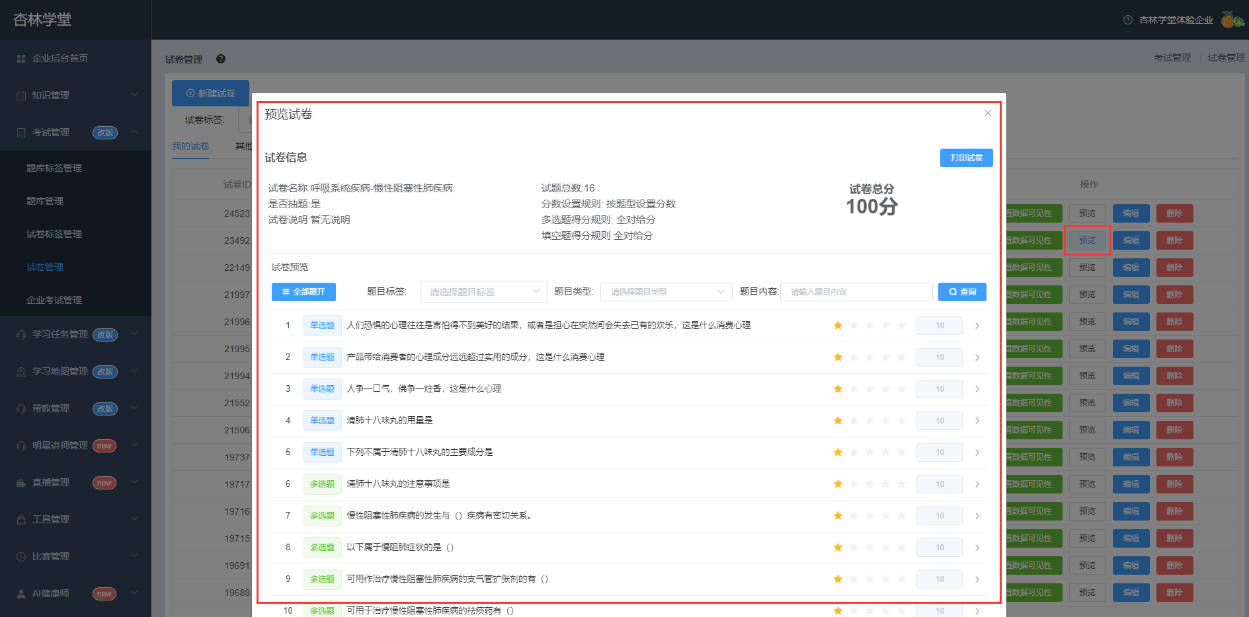The height and width of the screenshot is (617, 1249).
Task: Switch to the 我的试卷 tab
Action: [190, 146]
